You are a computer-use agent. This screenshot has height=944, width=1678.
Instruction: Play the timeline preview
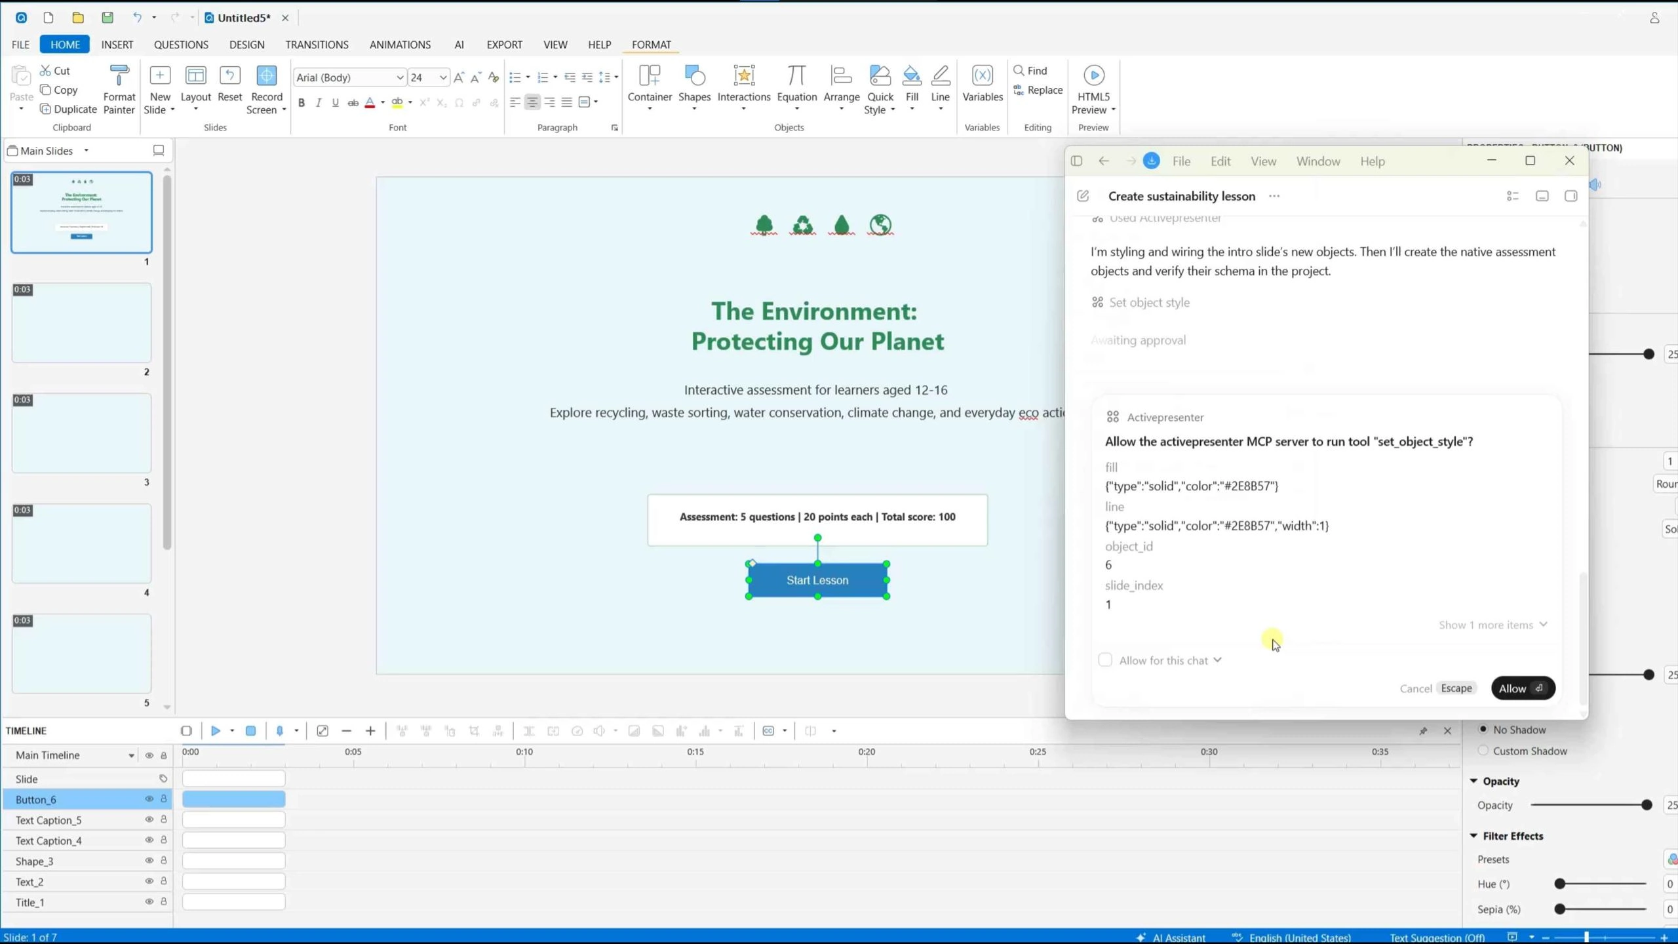point(215,731)
